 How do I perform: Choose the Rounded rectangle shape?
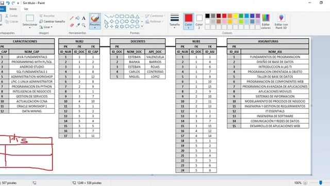click(x=127, y=16)
